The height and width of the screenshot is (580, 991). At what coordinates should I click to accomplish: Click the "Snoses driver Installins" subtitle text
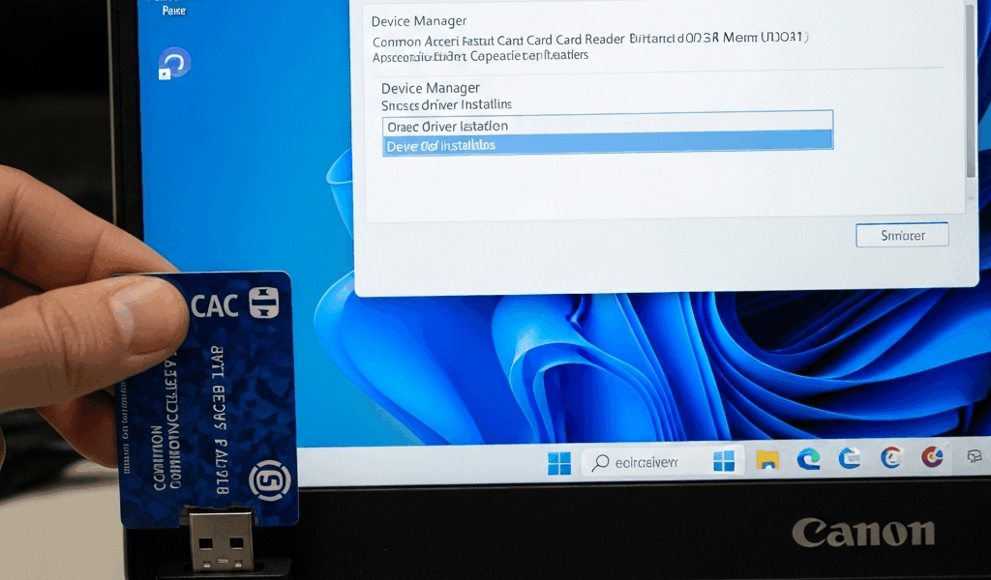click(x=446, y=104)
